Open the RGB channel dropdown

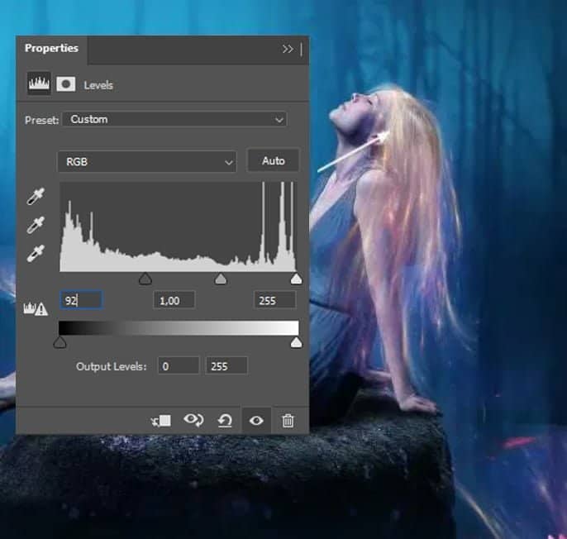pos(147,162)
